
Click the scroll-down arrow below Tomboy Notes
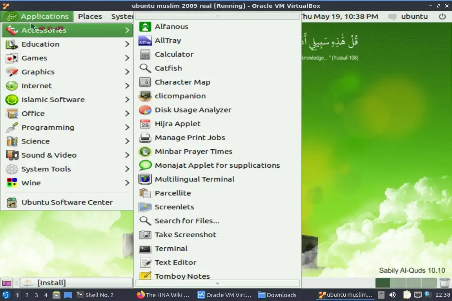[x=217, y=283]
